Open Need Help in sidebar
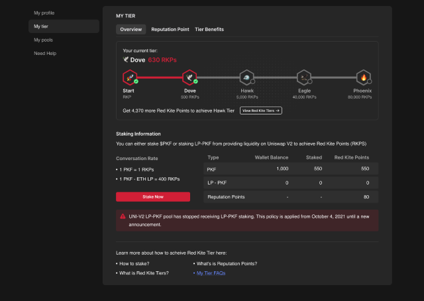The width and height of the screenshot is (424, 301). click(45, 54)
